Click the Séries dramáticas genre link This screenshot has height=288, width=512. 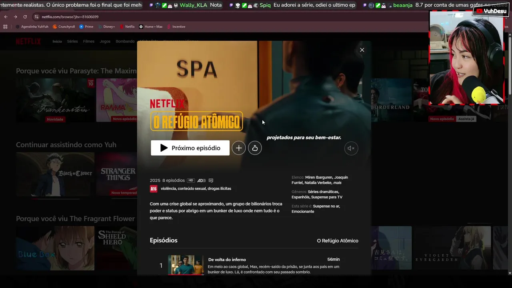click(x=323, y=192)
